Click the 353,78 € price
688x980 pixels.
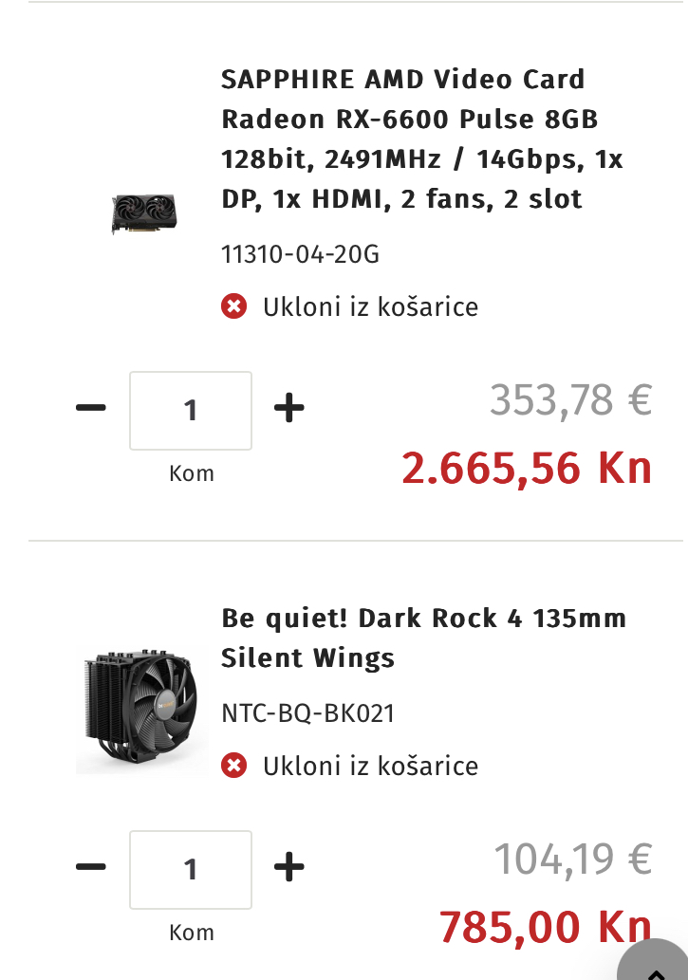click(570, 400)
